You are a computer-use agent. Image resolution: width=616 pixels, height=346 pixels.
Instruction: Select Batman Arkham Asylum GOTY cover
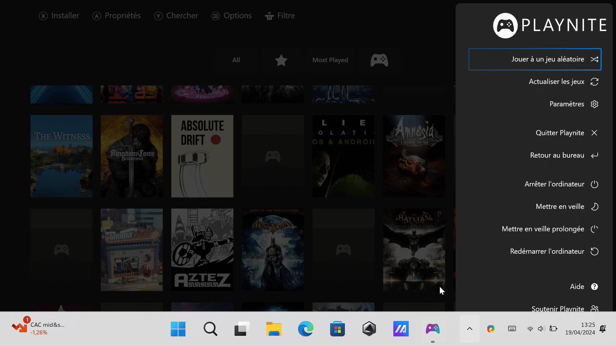273,250
